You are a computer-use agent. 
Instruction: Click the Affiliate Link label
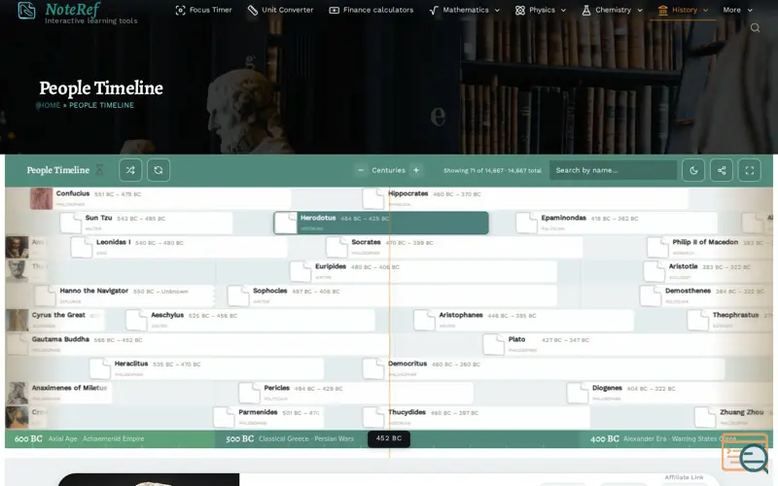pos(684,477)
